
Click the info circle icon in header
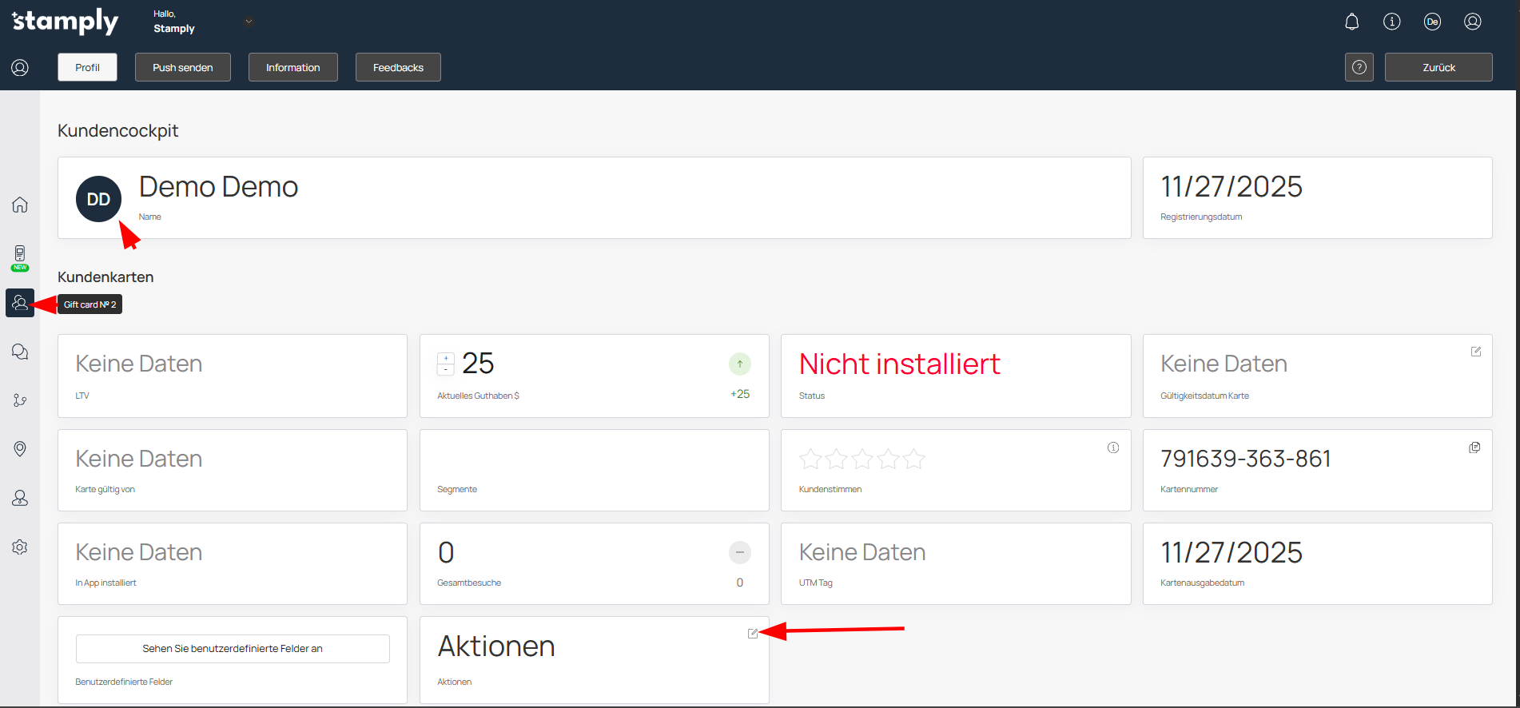click(1391, 22)
